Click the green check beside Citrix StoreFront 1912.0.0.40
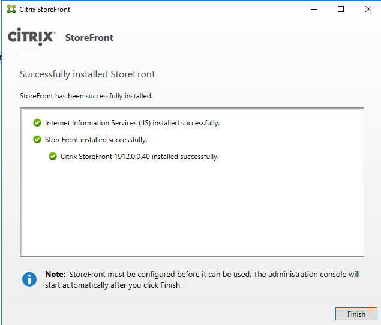The height and width of the screenshot is (325, 381). pos(53,156)
